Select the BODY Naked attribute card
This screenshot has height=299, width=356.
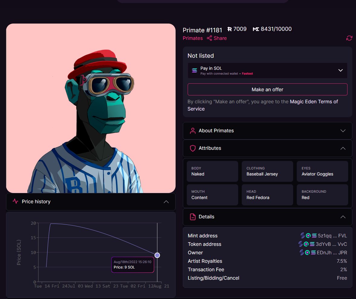(212, 172)
